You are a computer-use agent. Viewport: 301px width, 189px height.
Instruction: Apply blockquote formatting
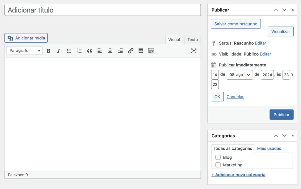(x=90, y=51)
